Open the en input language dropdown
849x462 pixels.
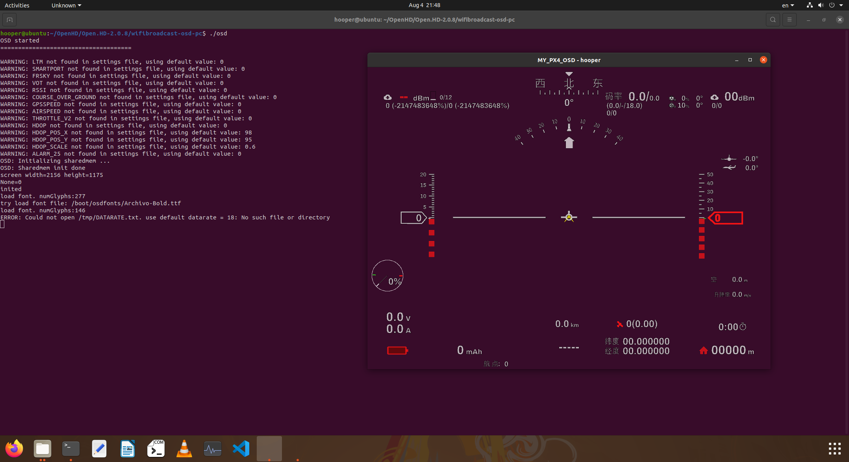point(788,5)
